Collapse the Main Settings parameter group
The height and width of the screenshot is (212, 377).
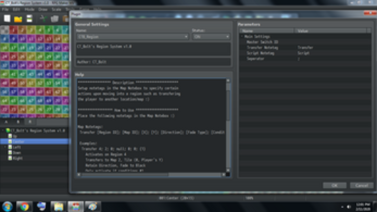tap(242, 36)
